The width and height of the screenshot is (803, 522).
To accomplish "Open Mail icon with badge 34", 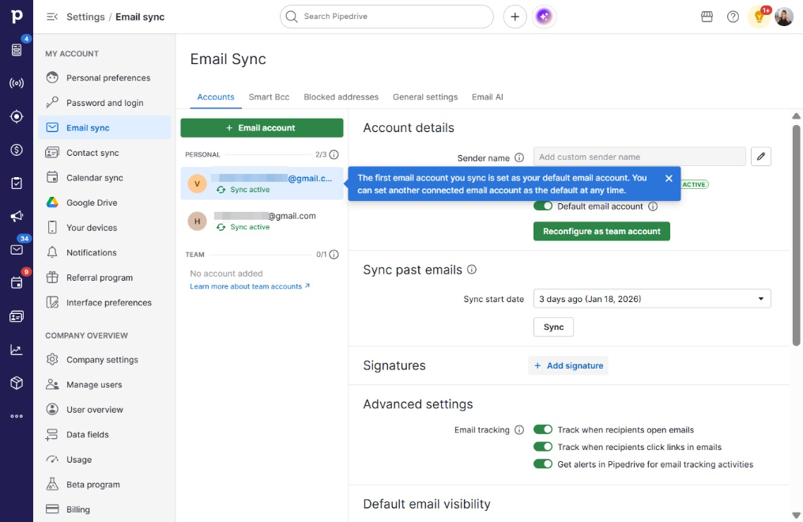I will pos(17,249).
